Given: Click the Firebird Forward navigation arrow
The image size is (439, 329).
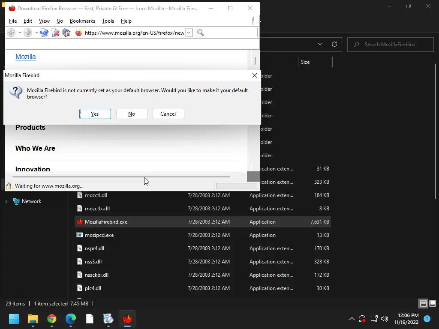Looking at the screenshot, I should click(28, 33).
